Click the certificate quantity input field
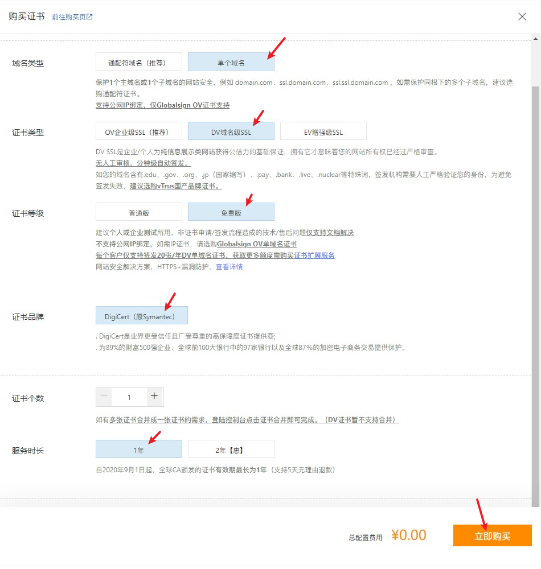The height and width of the screenshot is (569, 541). pos(129,397)
